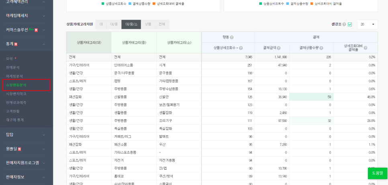The height and width of the screenshot is (185, 388).
Task: Click blue 결제상품수량 legend square in right chart
Action: (x=288, y=4)
